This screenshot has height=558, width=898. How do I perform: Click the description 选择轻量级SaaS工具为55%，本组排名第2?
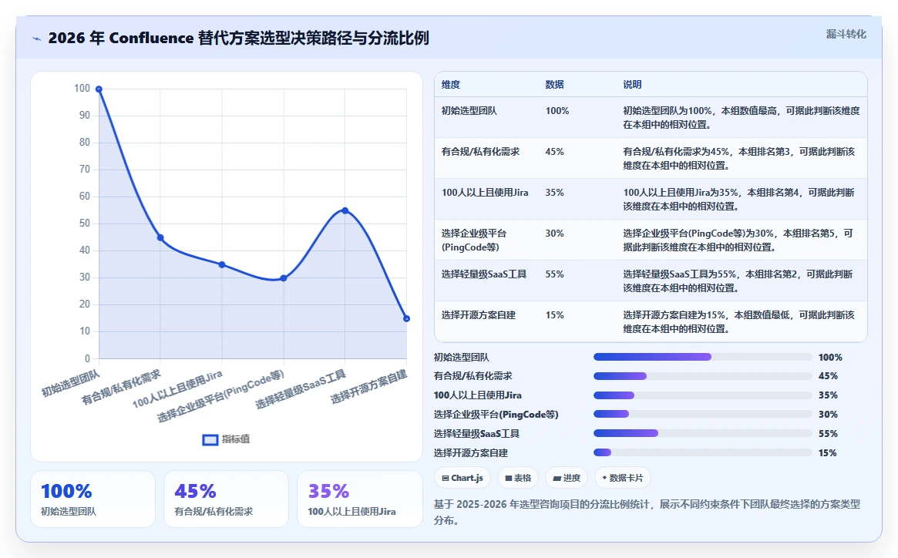(738, 281)
